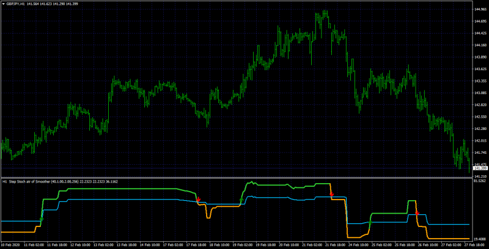This screenshot has width=489, height=249.
Task: Click the current price label 141.399
Action: pos(480,168)
